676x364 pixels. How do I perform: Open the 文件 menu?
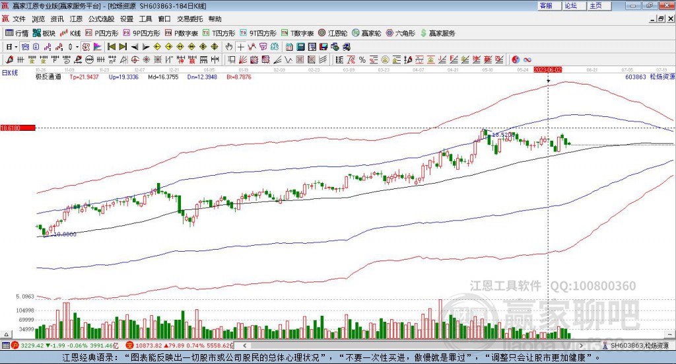19,19
